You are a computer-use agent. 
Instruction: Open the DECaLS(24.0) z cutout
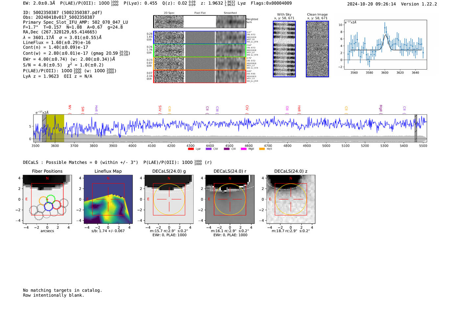(x=290, y=199)
